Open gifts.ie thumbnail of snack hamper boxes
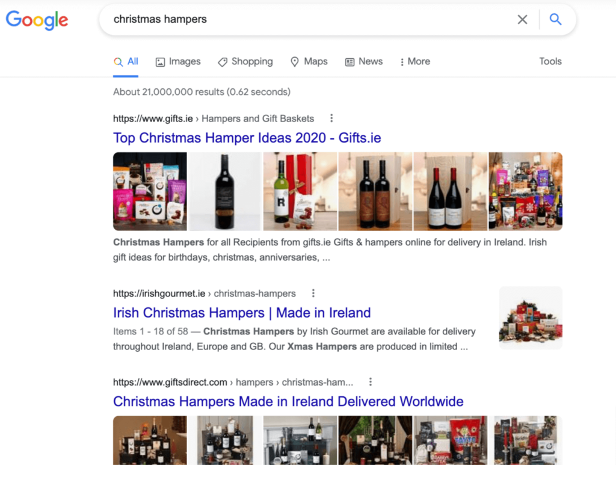 point(150,191)
